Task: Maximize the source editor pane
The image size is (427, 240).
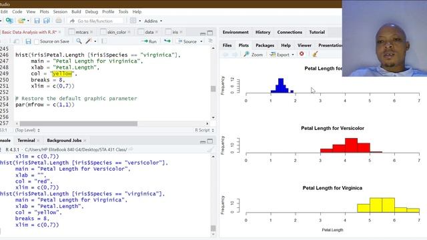Action: (210, 33)
